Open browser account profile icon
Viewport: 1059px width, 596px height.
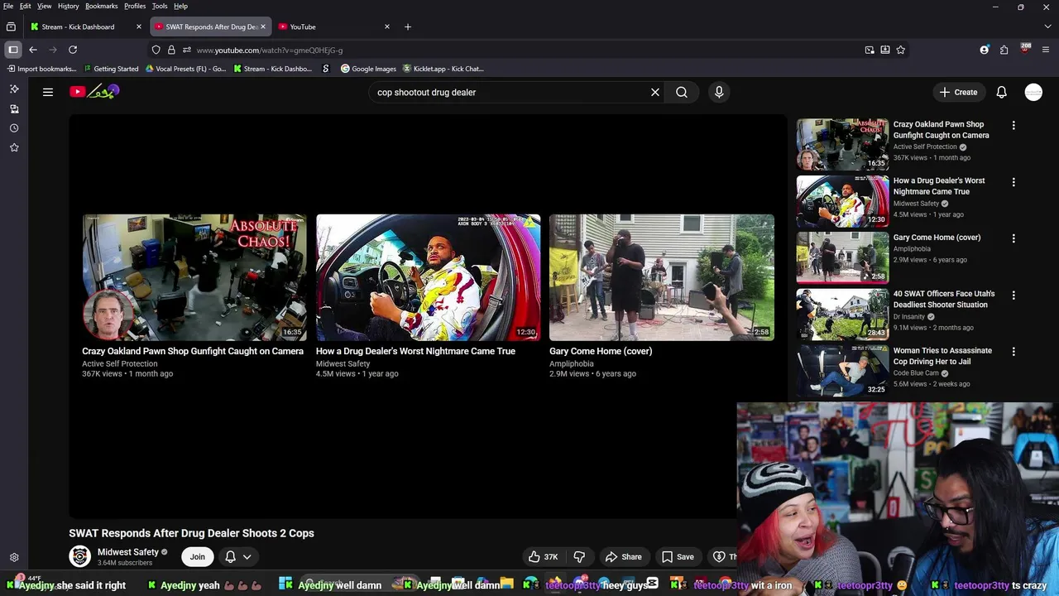[x=985, y=50]
